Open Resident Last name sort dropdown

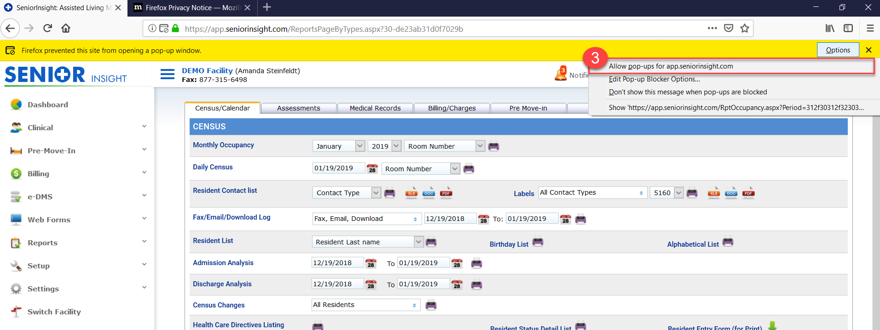click(368, 242)
